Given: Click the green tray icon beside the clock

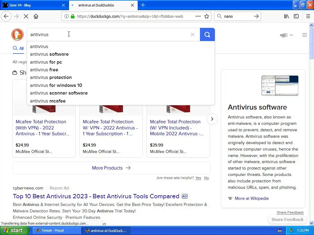Looking at the screenshot, I should point(291,231).
